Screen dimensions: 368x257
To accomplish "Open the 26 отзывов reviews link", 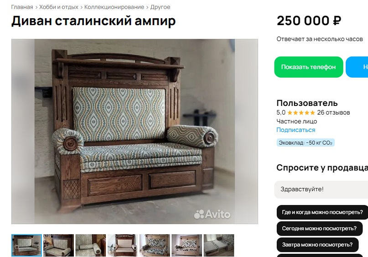I will point(333,113).
